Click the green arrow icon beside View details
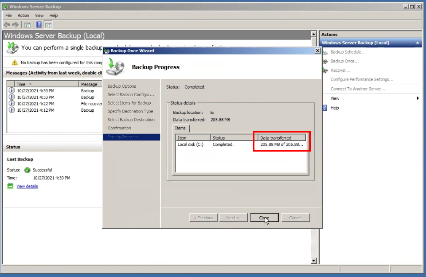This screenshot has height=277, width=426. pos(10,186)
